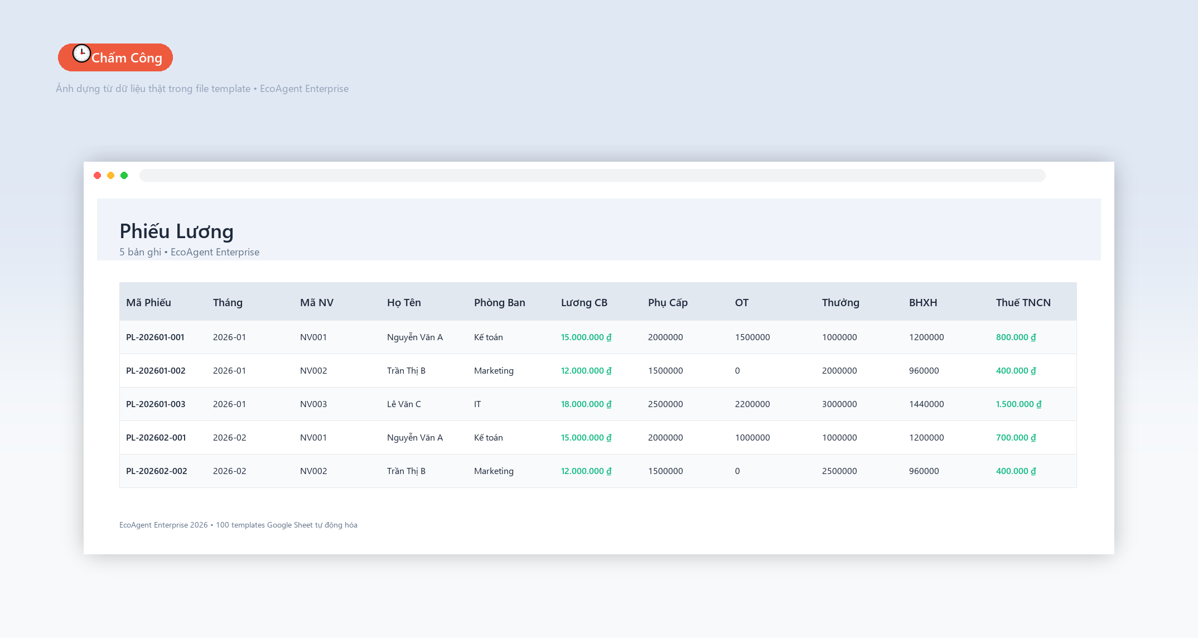This screenshot has width=1198, height=638.
Task: Click the 5 bản ghi subtitle text
Action: click(x=189, y=252)
